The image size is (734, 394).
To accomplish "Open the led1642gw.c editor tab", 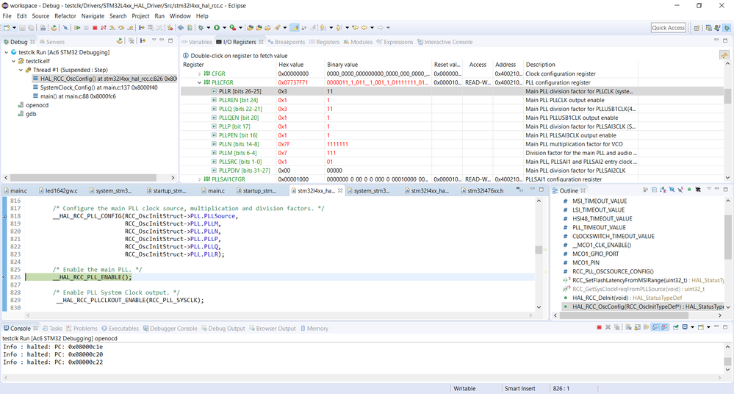I will point(58,190).
